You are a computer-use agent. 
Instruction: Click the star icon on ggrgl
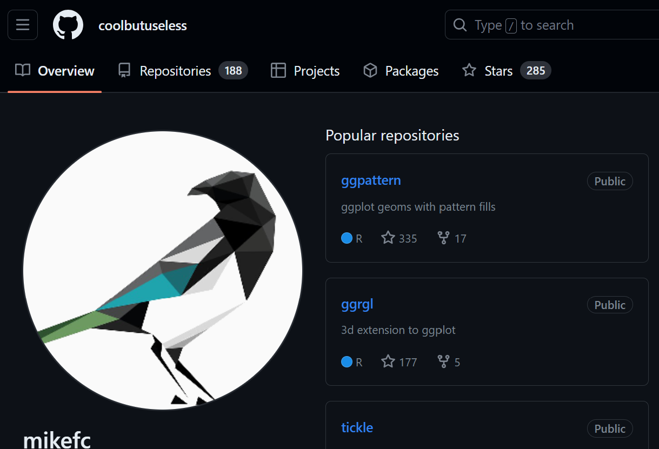[x=388, y=361]
